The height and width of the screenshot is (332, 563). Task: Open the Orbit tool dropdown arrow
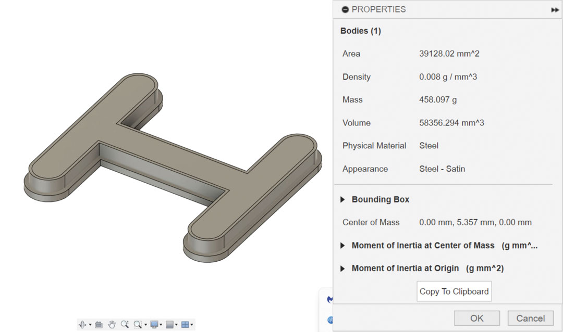coord(90,325)
